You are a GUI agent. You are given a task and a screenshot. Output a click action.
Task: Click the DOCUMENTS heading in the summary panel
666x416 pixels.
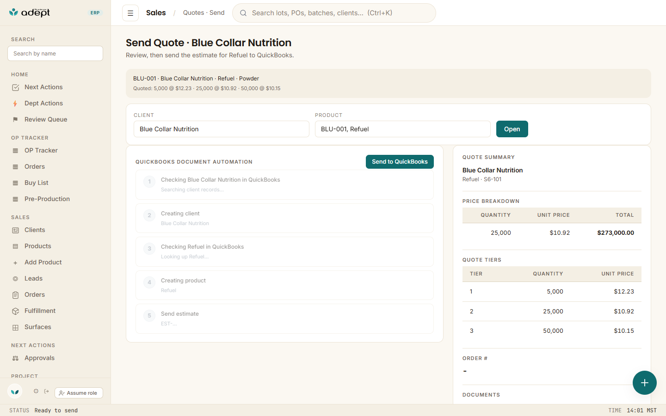481,395
